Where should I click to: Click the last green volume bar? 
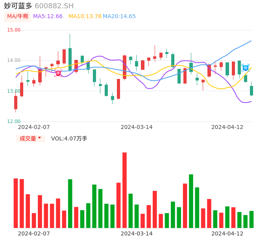[252, 219]
